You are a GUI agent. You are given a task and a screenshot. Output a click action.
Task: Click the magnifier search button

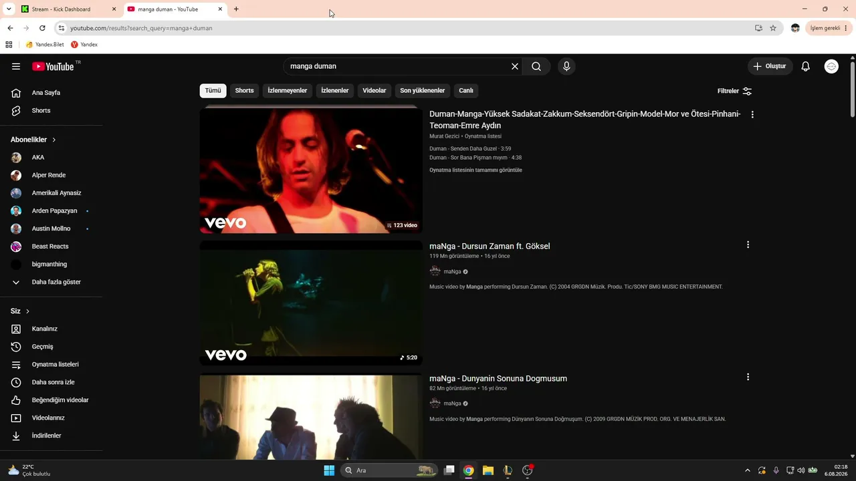536,66
